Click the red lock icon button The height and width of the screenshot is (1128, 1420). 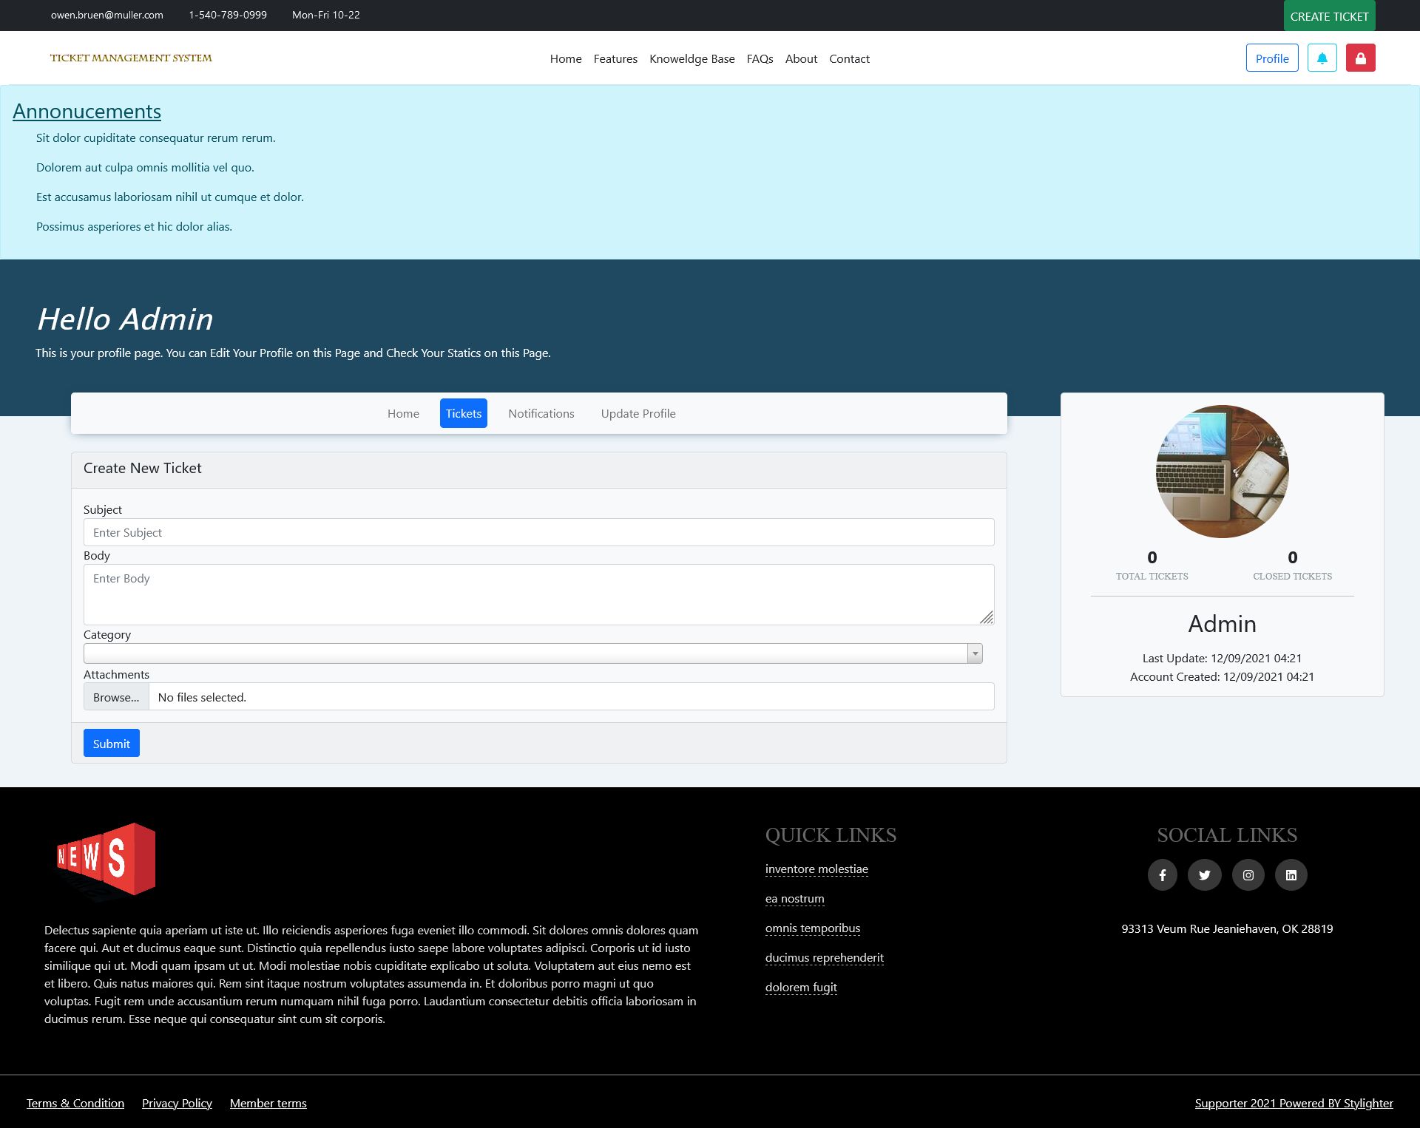coord(1360,58)
